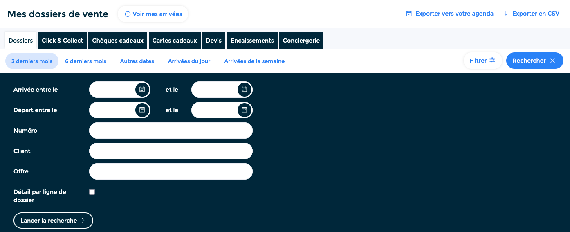Open the Chèques cadeaux tab
The height and width of the screenshot is (232, 570).
click(x=118, y=41)
